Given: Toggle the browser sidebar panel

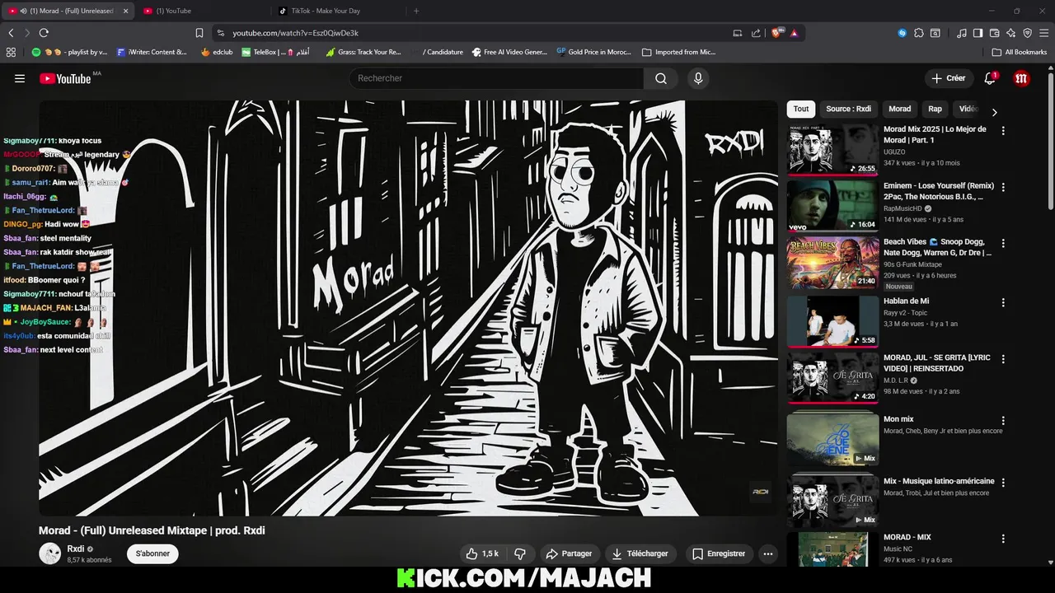Looking at the screenshot, I should point(978,33).
